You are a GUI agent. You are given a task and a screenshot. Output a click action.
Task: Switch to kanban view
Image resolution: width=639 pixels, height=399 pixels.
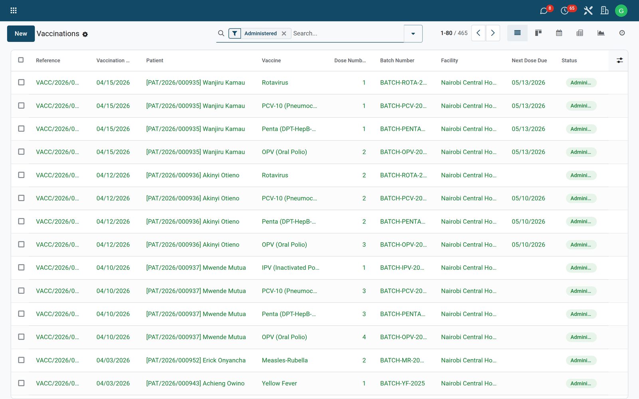(x=538, y=33)
